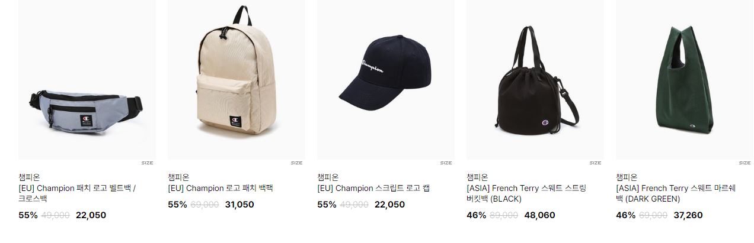
Task: Open French Terry 스웨트 마르쉐 백 title link
Action: tap(676, 194)
